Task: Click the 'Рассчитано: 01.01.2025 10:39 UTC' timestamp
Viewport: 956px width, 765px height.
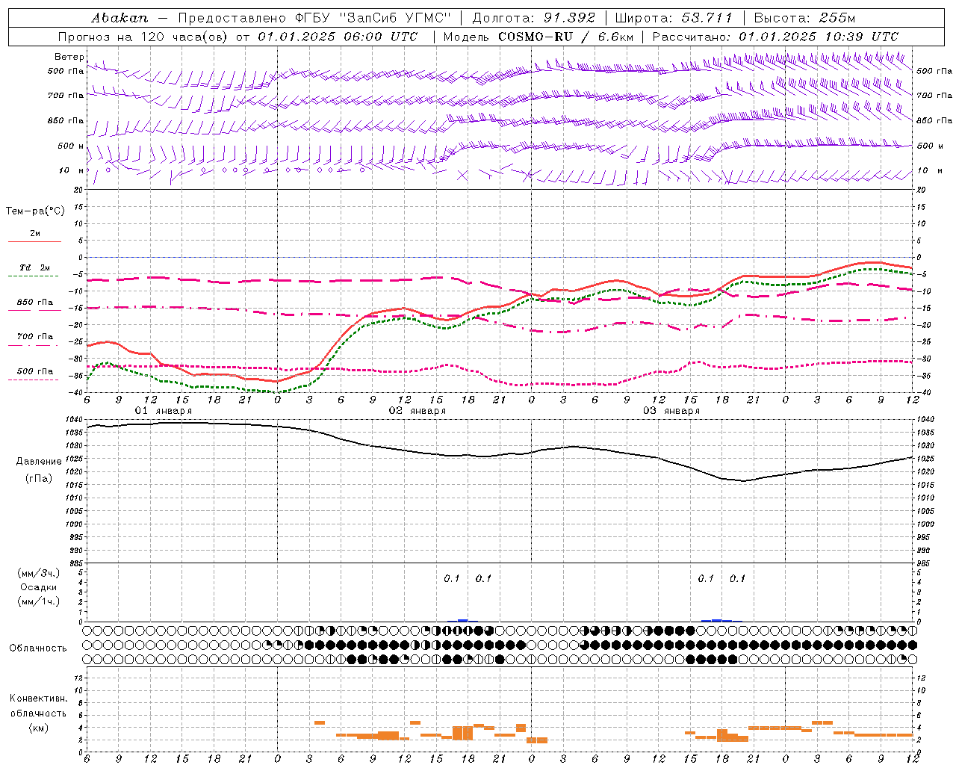Action: pos(775,37)
